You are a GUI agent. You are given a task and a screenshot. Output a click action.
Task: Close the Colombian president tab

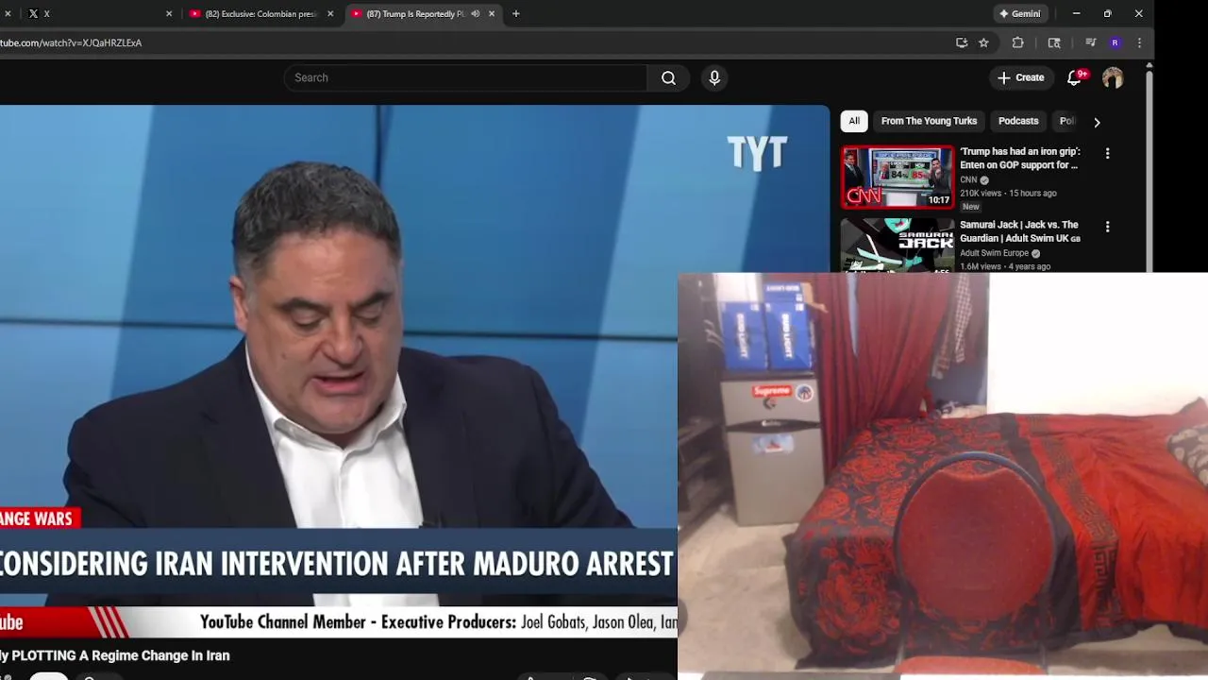click(x=330, y=14)
